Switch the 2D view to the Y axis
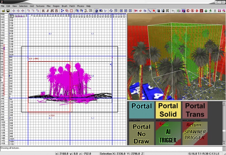 [x=126, y=11]
